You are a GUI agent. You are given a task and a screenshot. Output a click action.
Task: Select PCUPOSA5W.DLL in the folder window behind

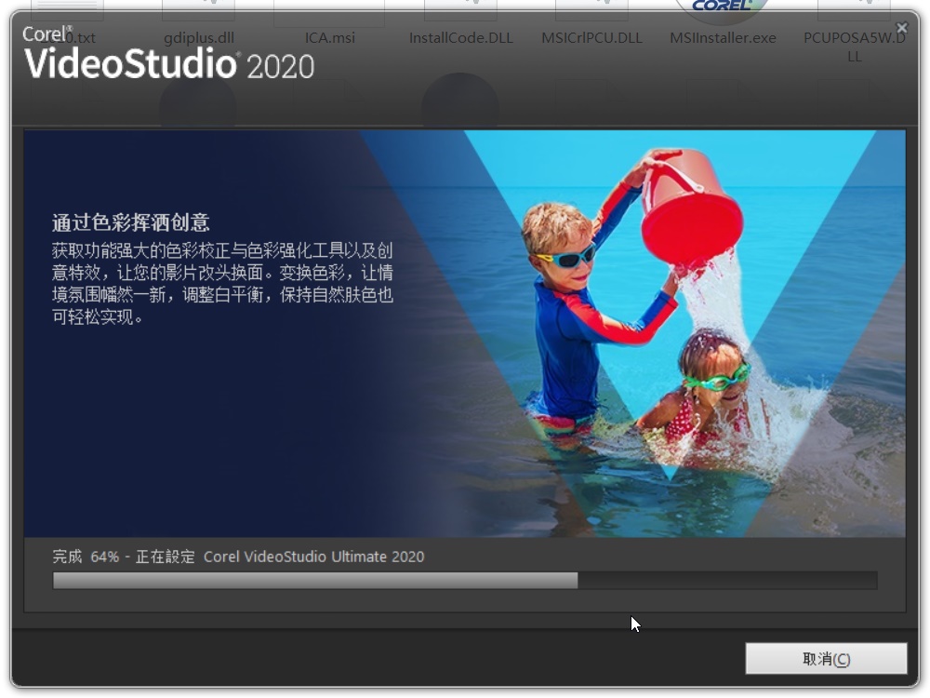click(854, 47)
